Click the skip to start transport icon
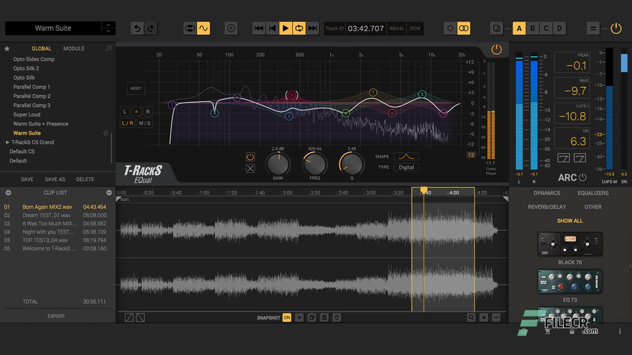 (x=259, y=28)
